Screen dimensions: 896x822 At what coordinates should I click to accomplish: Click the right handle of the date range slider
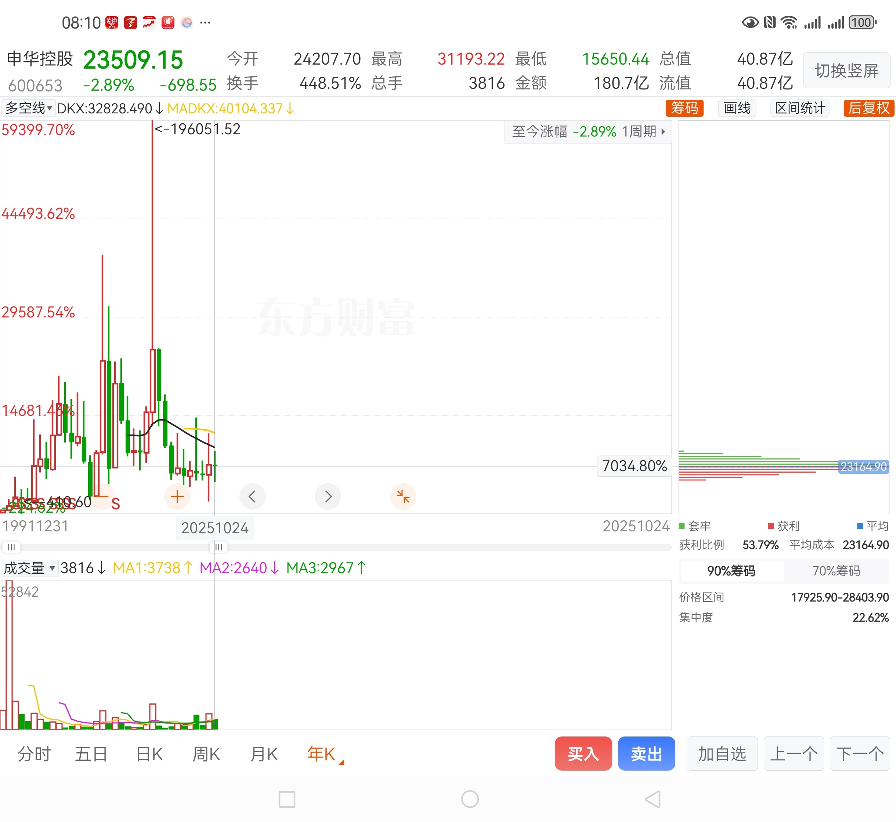[x=218, y=547]
